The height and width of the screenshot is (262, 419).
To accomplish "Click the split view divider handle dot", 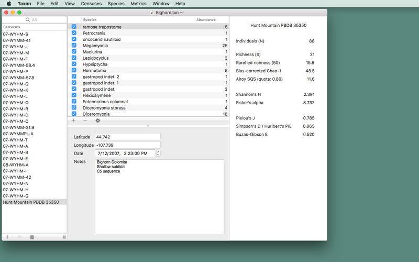I will [148, 125].
